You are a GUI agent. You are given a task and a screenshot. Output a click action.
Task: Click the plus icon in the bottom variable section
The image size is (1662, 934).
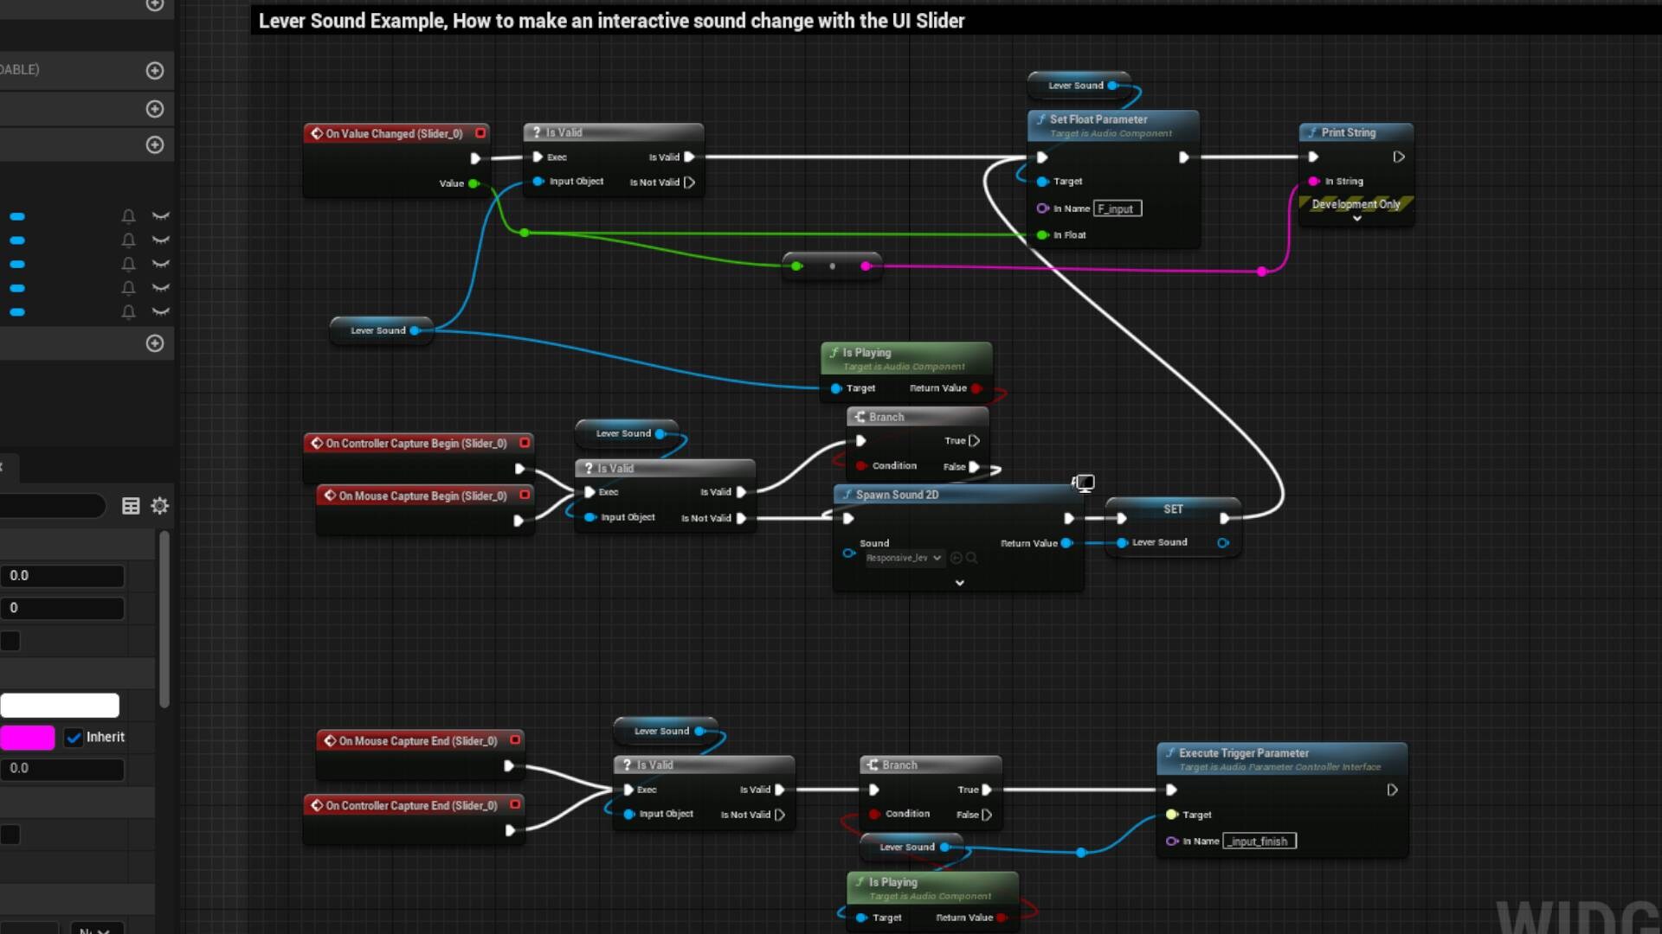154,343
